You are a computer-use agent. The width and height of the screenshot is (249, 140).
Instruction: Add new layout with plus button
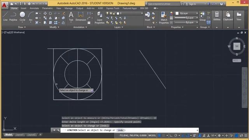(x=40, y=135)
